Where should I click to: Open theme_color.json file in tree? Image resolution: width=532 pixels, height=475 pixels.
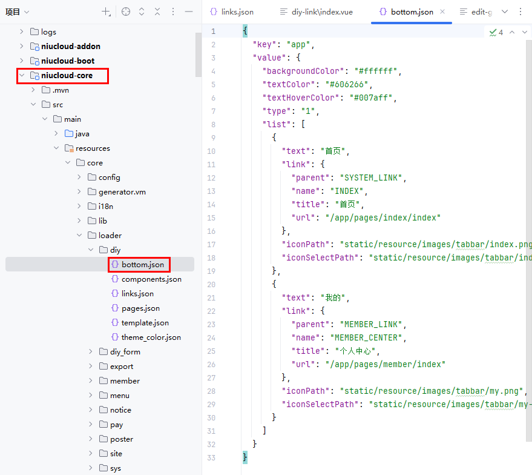point(151,337)
